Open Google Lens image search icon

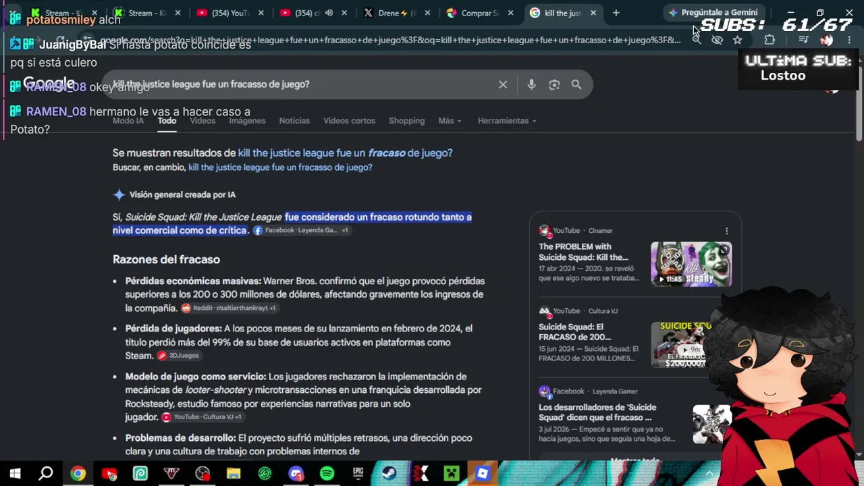click(554, 84)
